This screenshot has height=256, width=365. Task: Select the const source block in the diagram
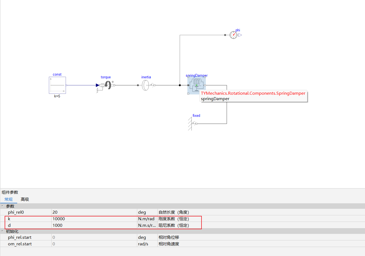(x=57, y=85)
